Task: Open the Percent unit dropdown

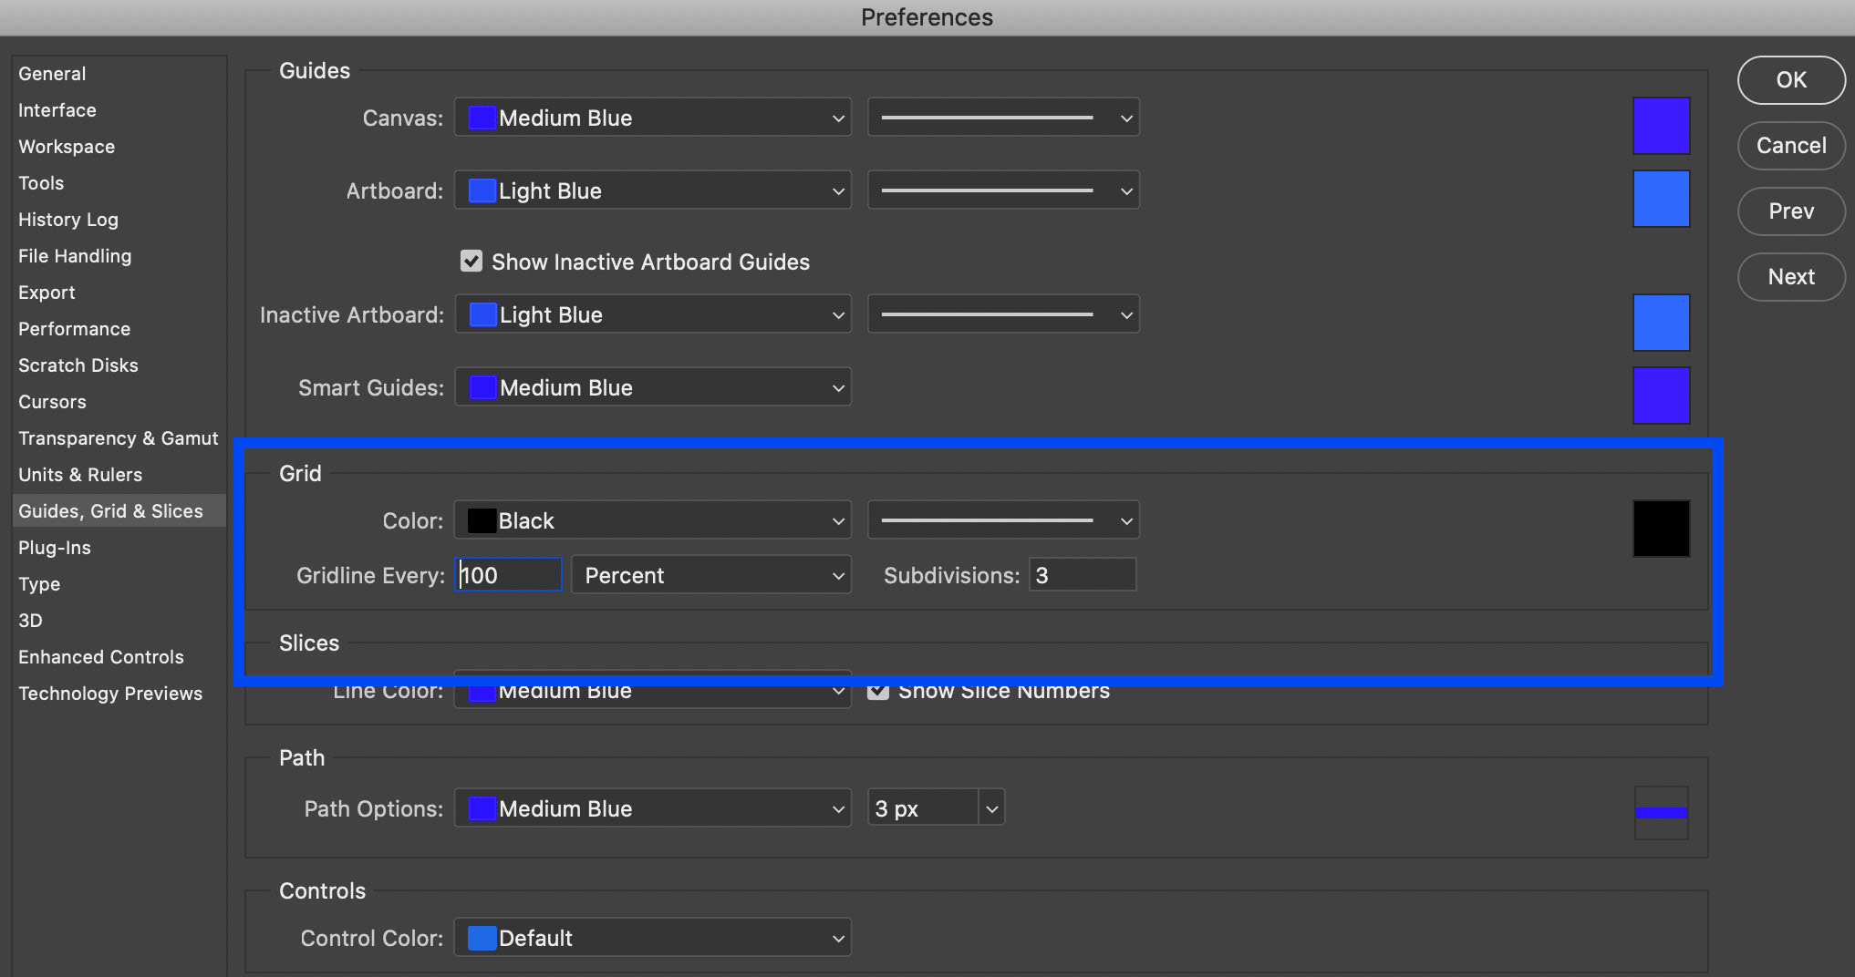Action: tap(710, 574)
